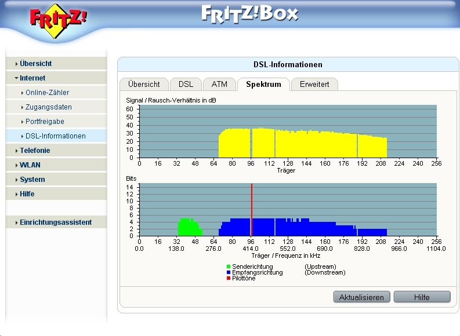Image resolution: width=460 pixels, height=336 pixels.
Task: Click the red pilot tone marker line
Action: pos(252,210)
